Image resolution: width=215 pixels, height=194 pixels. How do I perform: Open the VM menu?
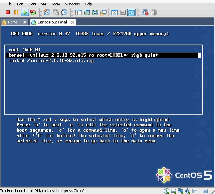click(43, 4)
